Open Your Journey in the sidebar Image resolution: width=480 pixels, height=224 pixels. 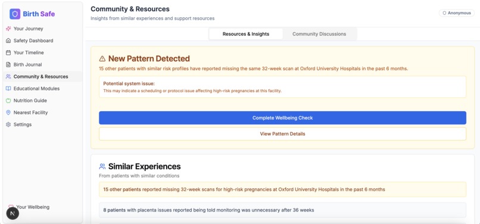(x=42, y=29)
